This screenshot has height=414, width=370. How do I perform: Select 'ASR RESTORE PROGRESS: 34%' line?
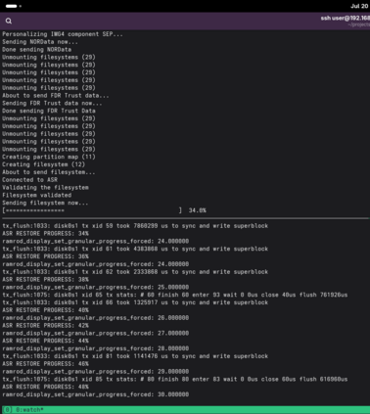coord(45,234)
